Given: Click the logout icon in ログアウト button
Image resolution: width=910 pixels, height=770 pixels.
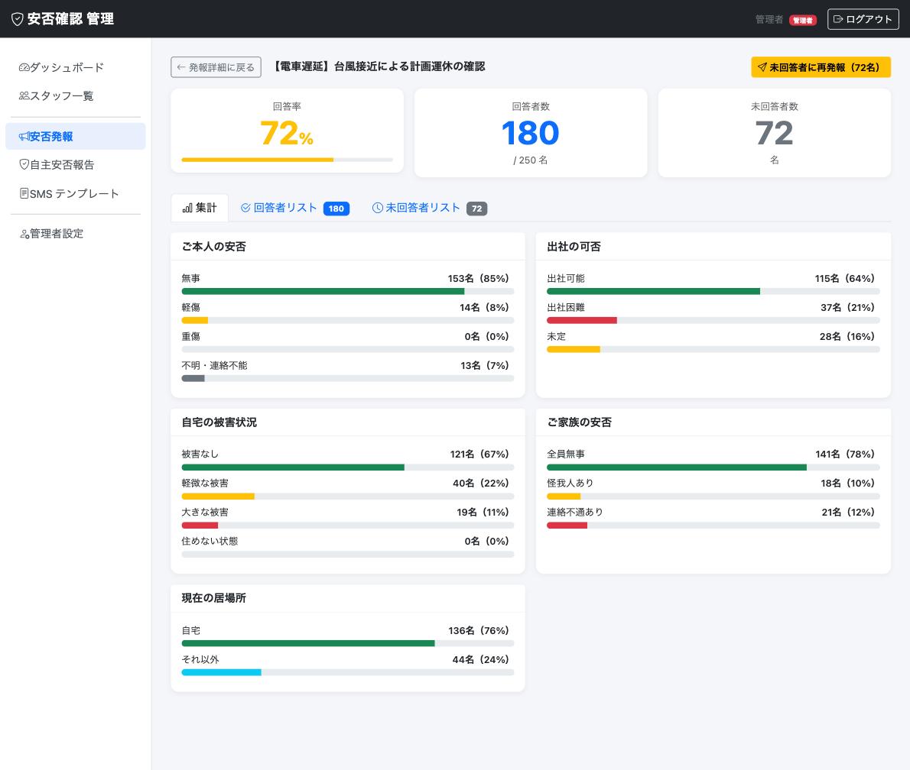Looking at the screenshot, I should 838,19.
